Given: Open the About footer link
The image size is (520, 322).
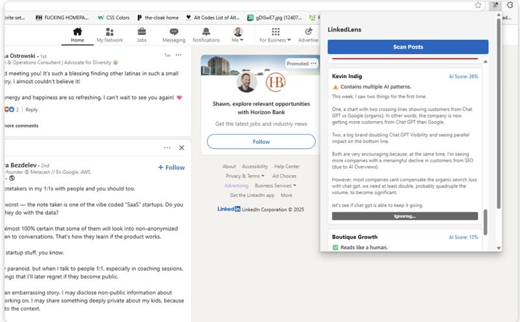Looking at the screenshot, I should point(229,167).
